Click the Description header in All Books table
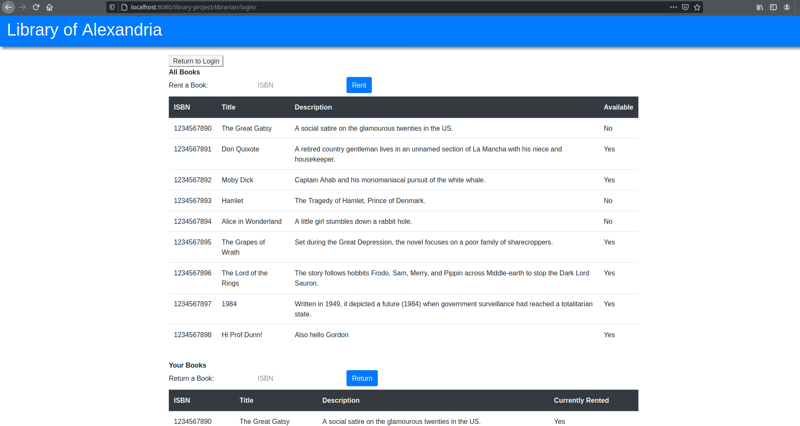The image size is (800, 426). coord(313,107)
